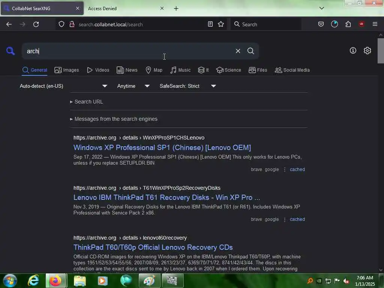This screenshot has width=384, height=288.
Task: List all tabs with chevron
Action: (x=321, y=8)
